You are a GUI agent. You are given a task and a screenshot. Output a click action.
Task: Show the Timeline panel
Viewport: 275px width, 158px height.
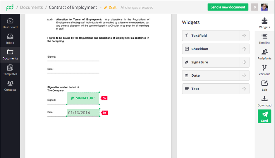pos(264,39)
